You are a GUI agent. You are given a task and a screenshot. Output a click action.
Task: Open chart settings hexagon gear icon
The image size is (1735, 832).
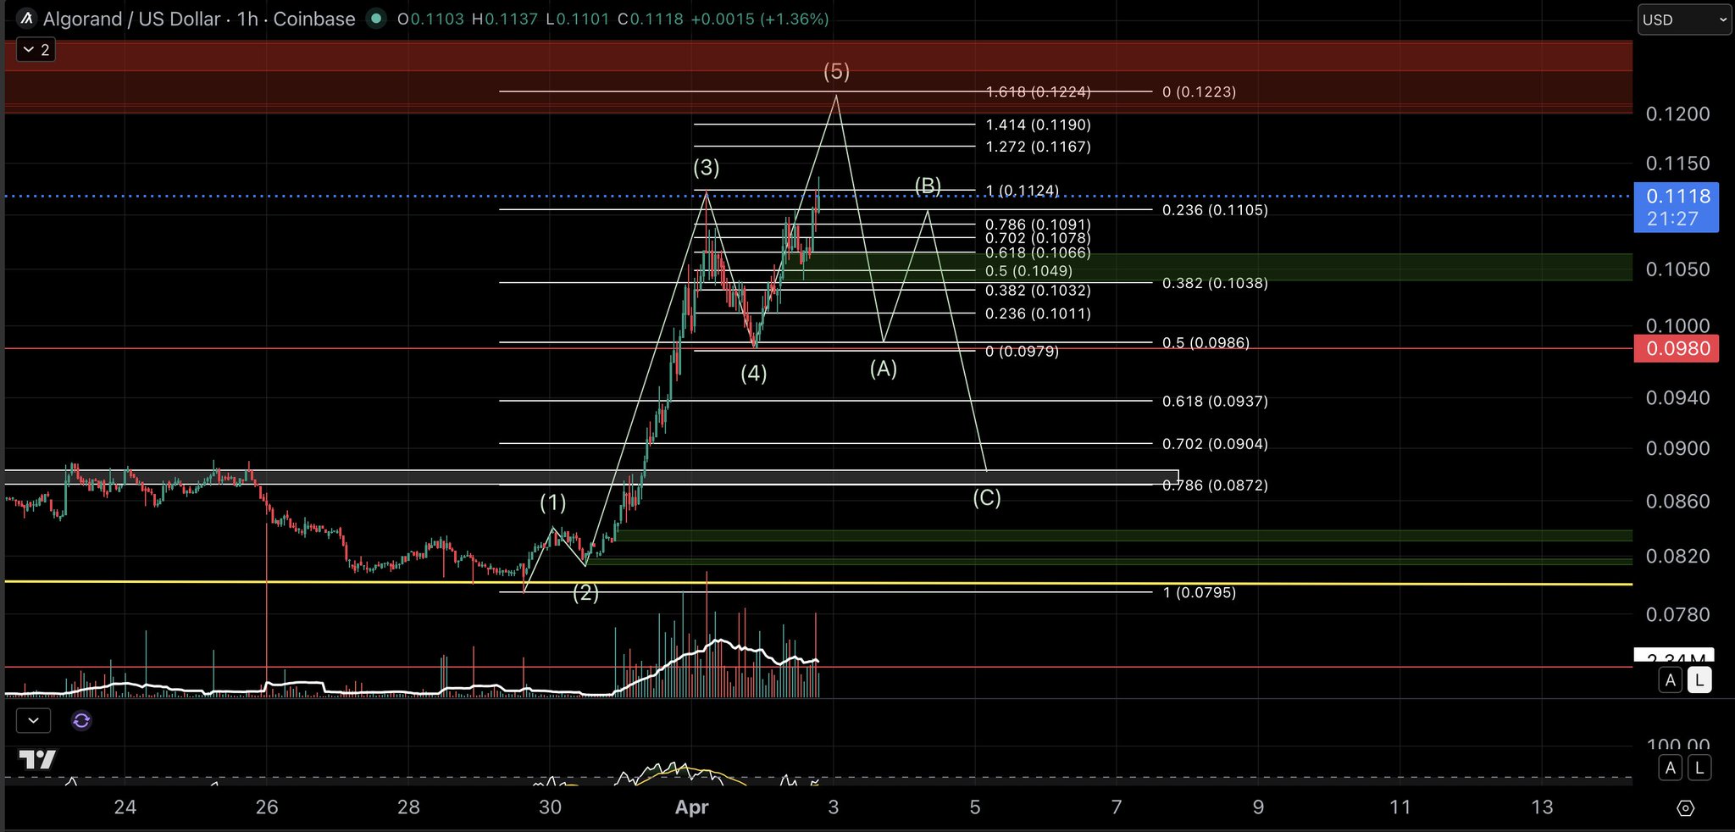coord(1685,808)
